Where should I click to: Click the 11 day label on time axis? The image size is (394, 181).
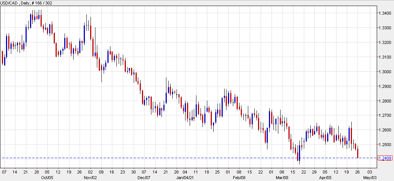click(x=196, y=172)
